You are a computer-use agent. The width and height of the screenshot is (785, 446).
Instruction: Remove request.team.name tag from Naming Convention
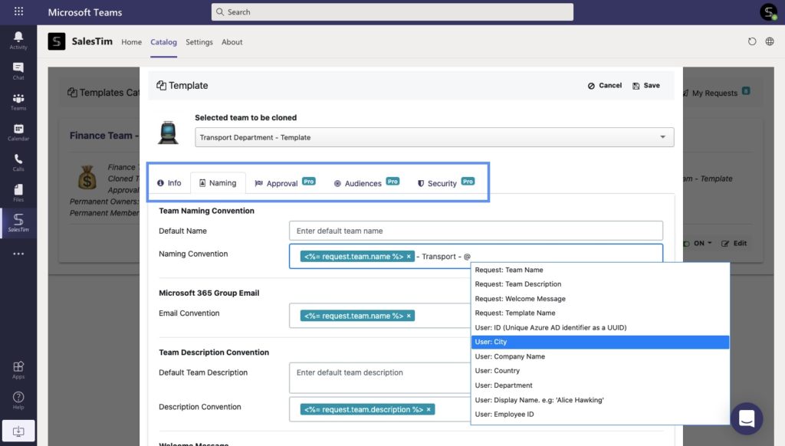pos(409,256)
